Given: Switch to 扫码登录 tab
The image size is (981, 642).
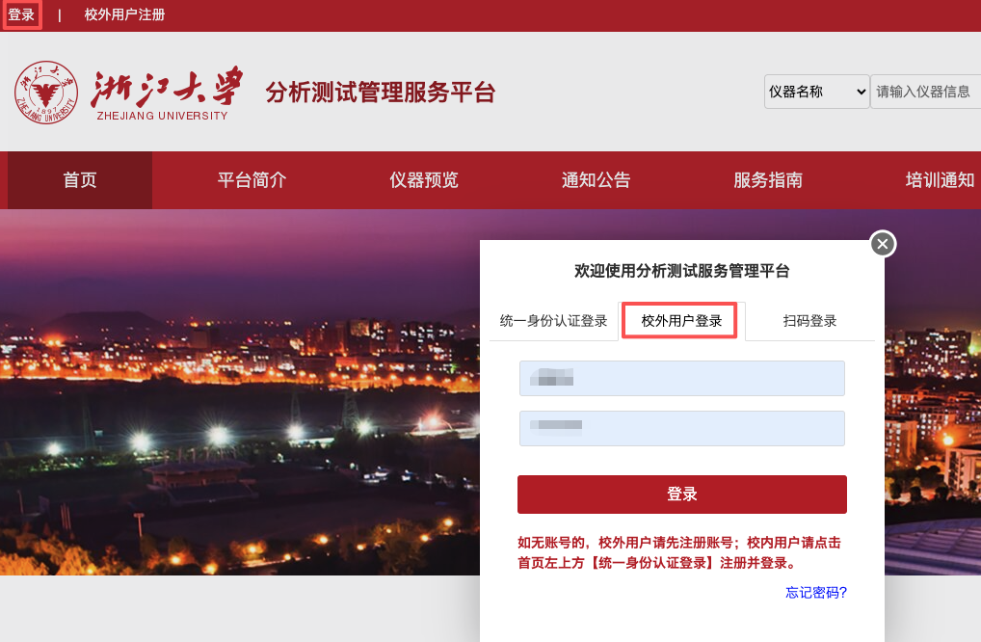Looking at the screenshot, I should pos(810,321).
